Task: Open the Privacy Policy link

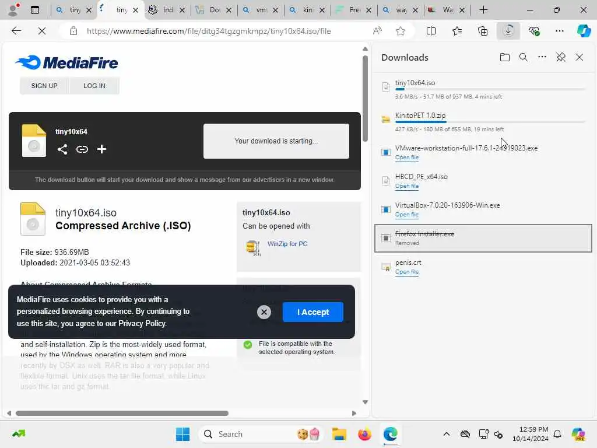Action: pos(142,323)
